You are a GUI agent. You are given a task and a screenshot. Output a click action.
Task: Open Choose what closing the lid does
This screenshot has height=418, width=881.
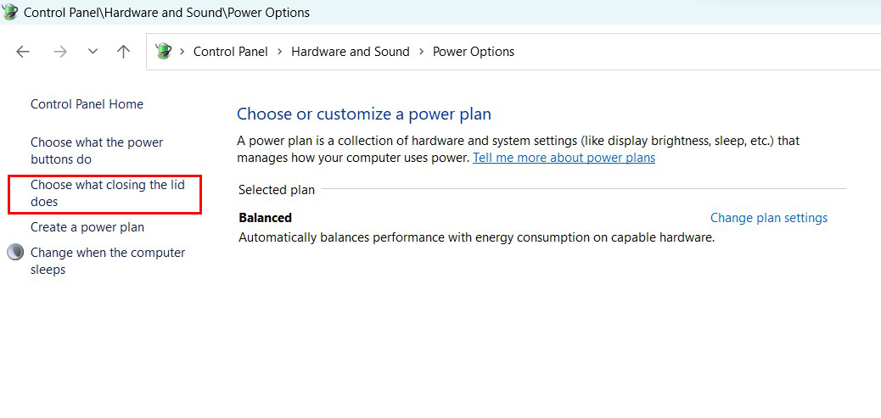107,193
